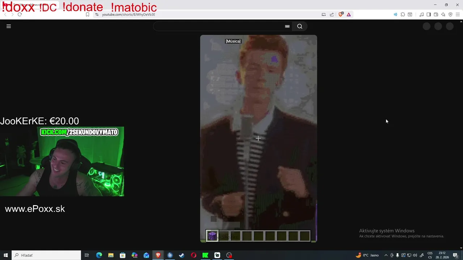Viewport: 463px width, 260px height.
Task: Open File Explorer from taskbar
Action: (x=111, y=255)
